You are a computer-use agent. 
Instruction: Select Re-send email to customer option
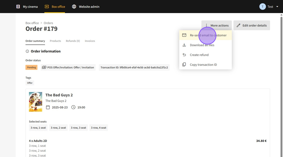pyautogui.click(x=208, y=35)
